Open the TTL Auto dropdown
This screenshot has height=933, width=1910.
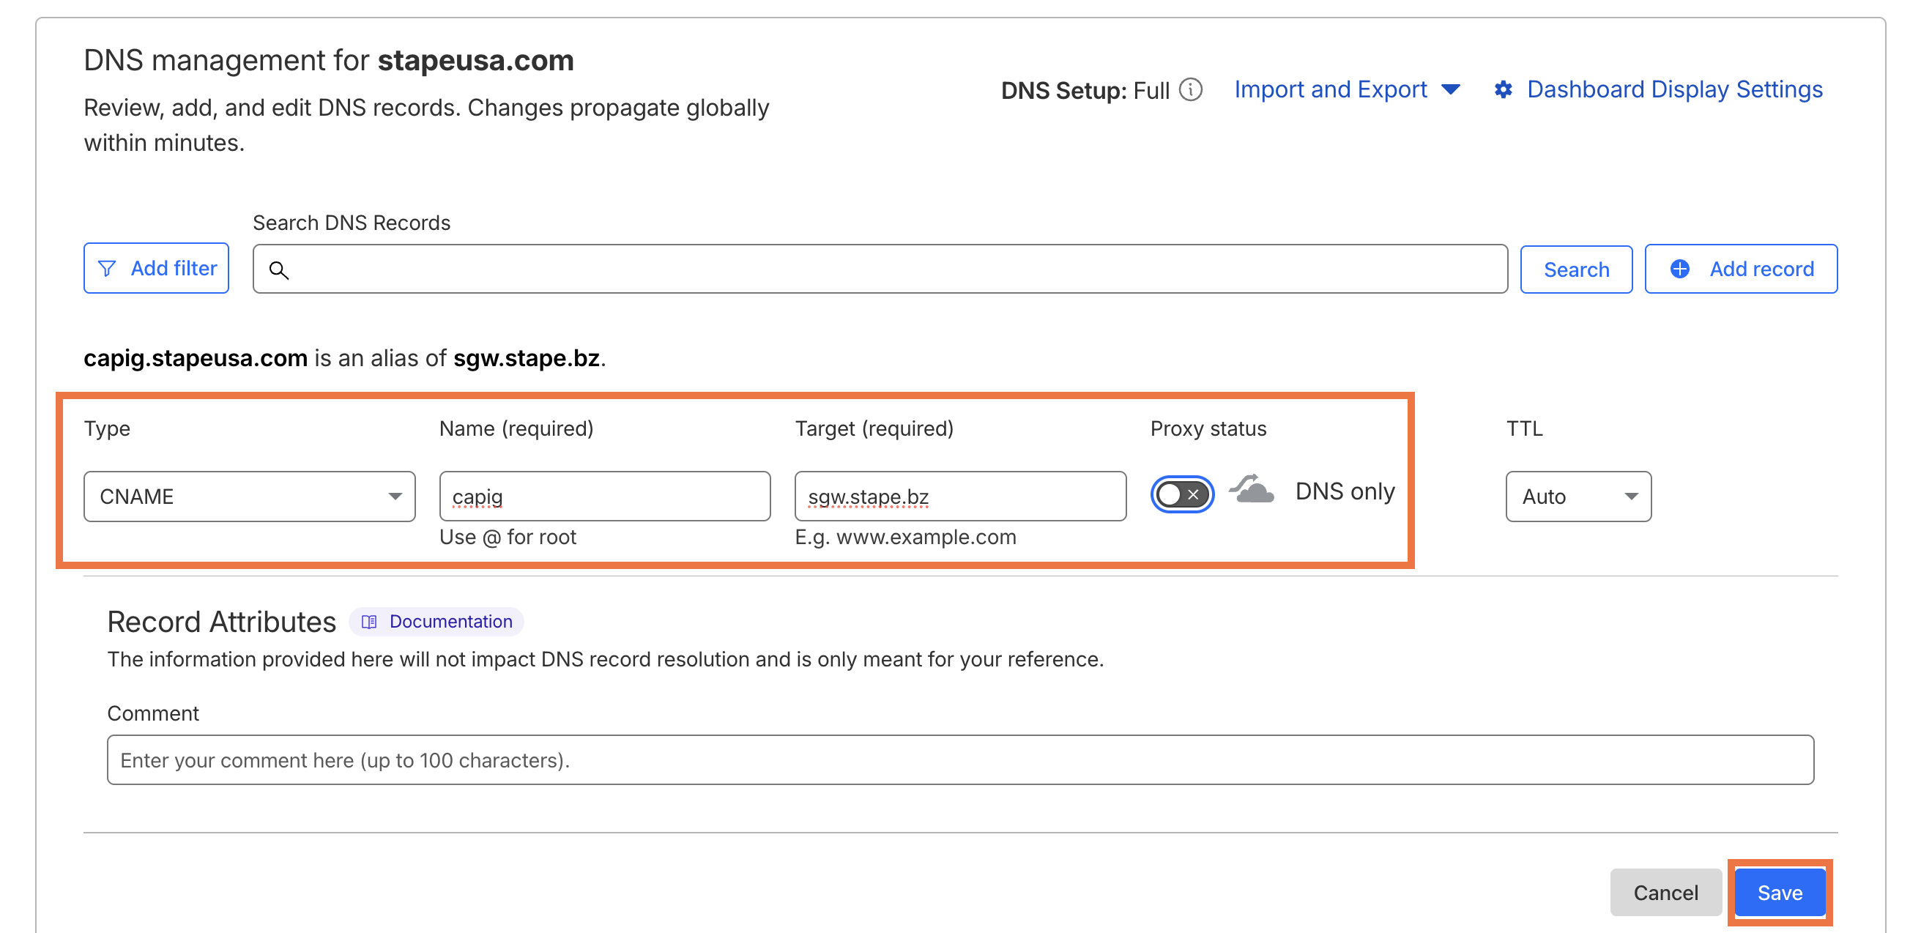(x=1578, y=497)
